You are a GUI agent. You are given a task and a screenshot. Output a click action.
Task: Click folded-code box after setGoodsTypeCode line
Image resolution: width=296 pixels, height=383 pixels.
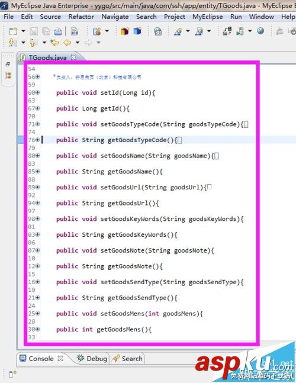(x=246, y=124)
